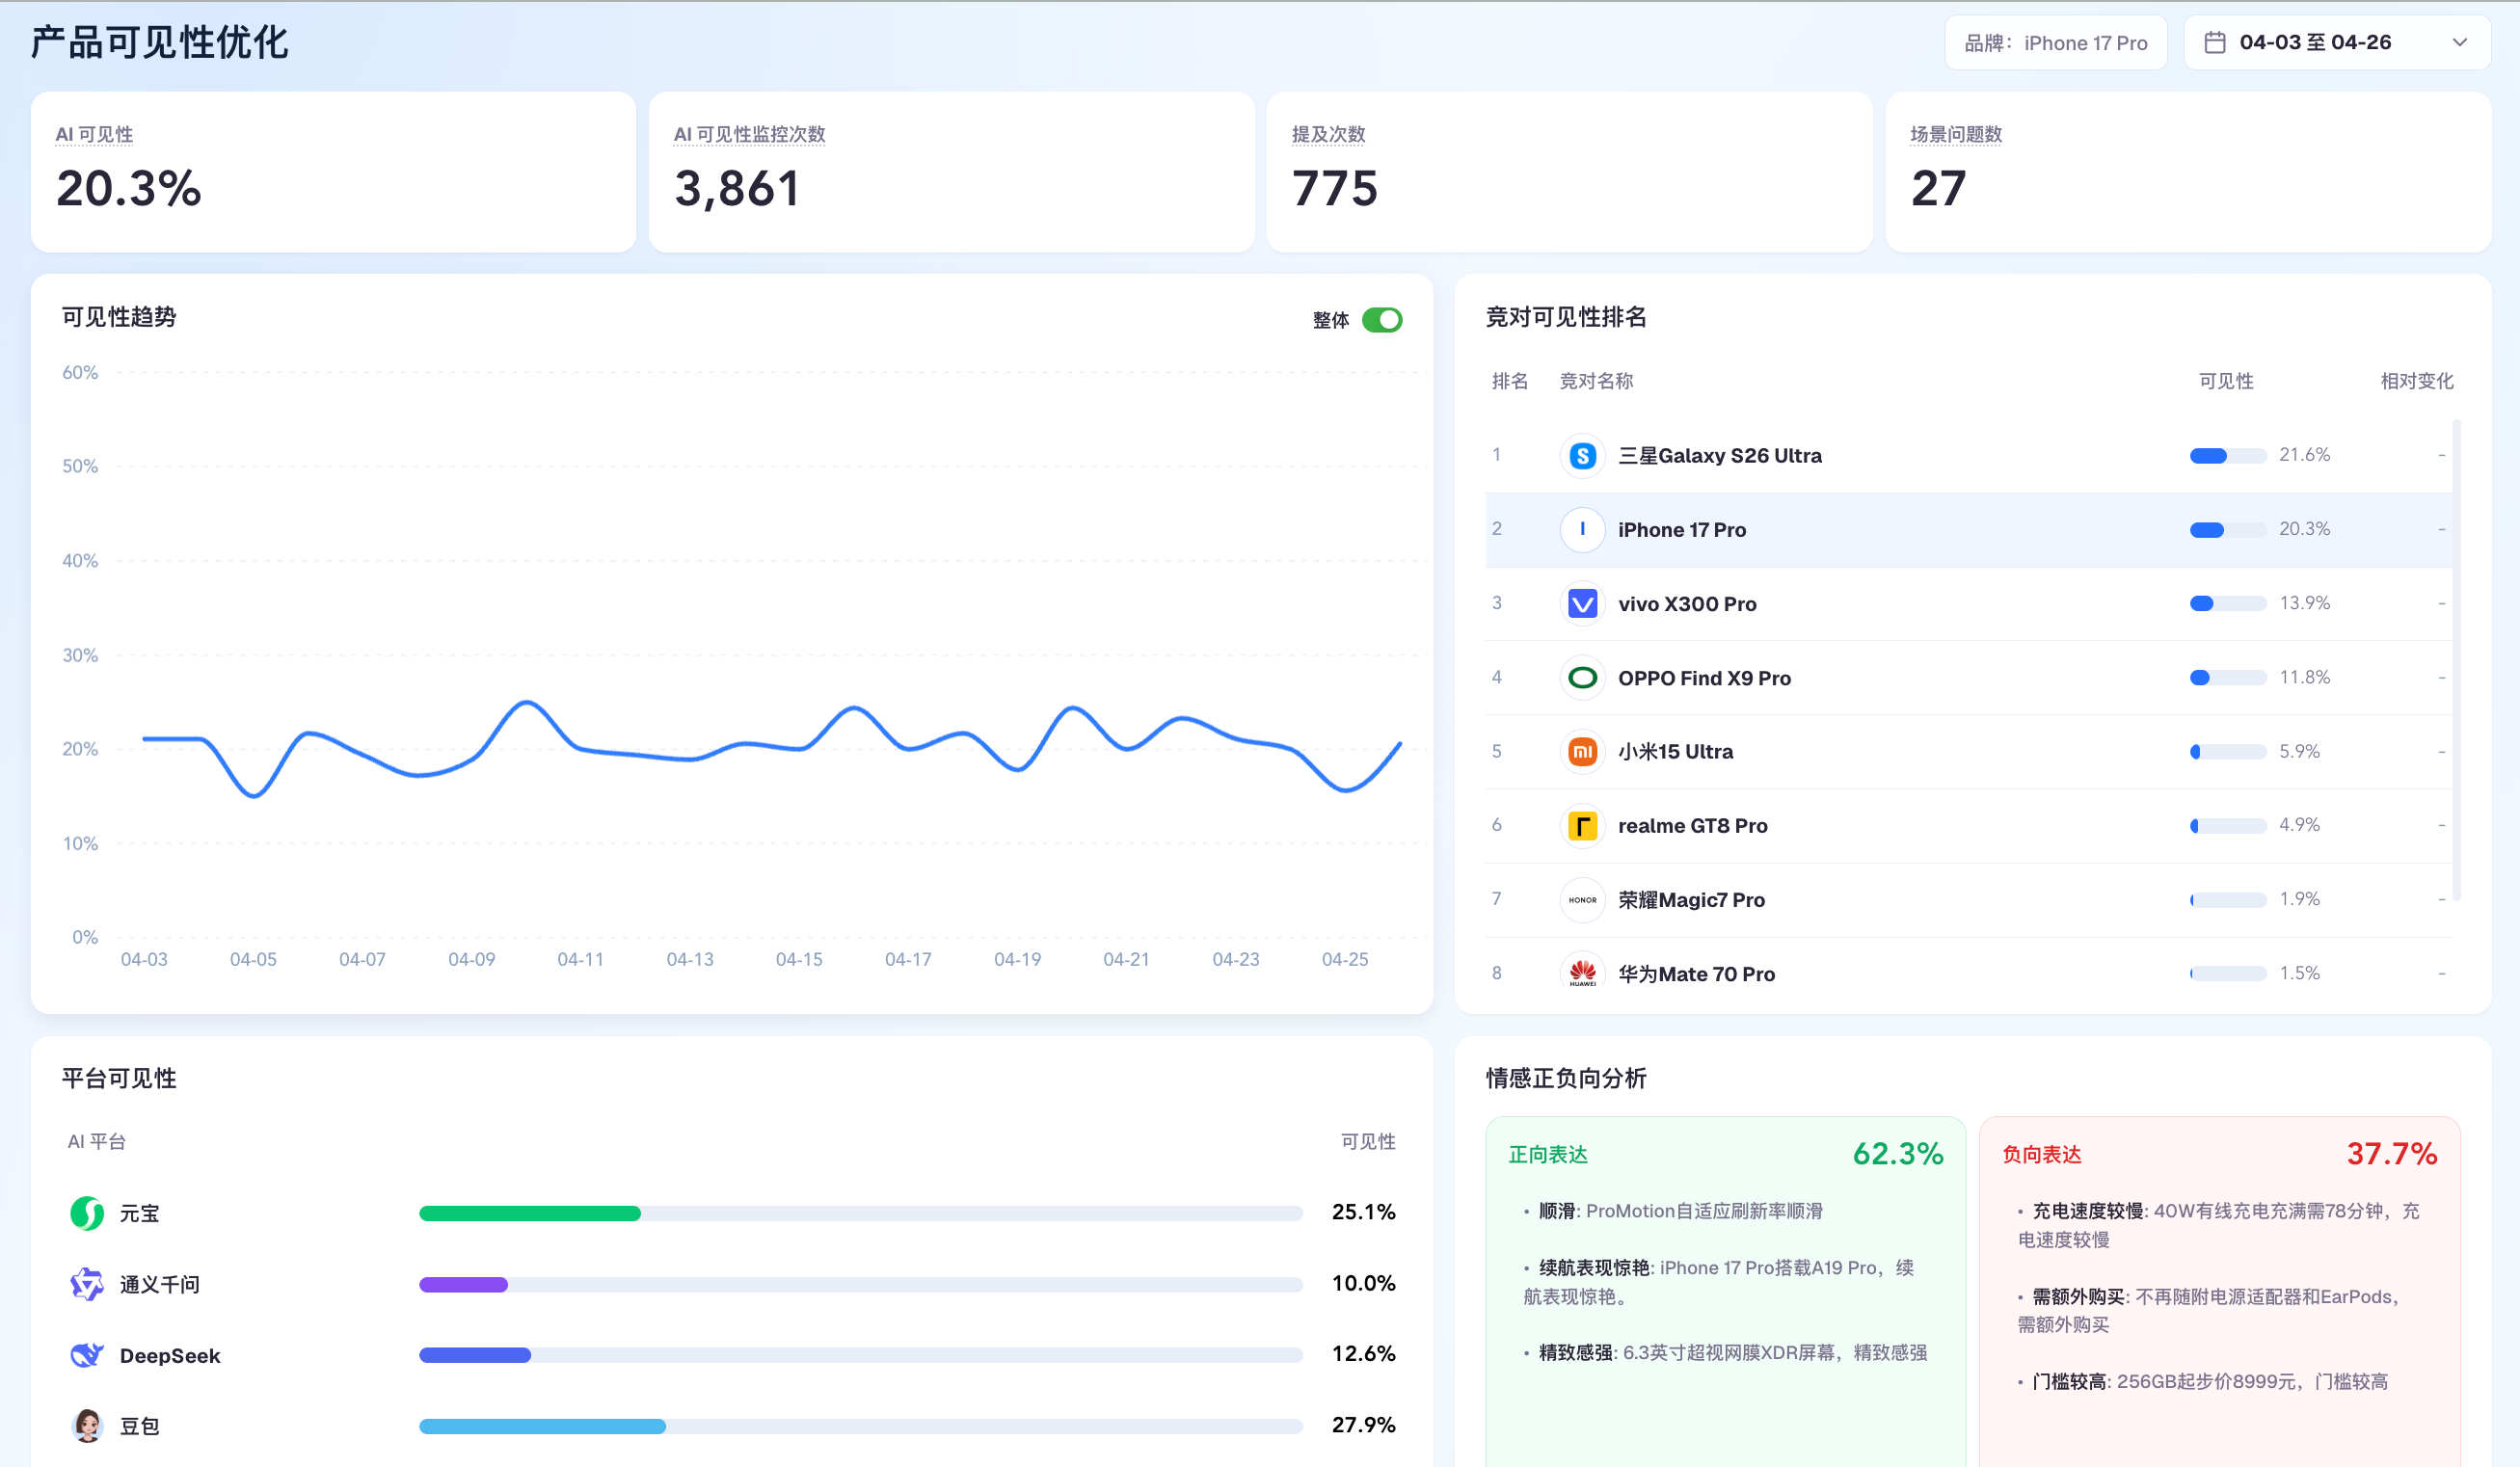Click the 竞对可见性排名 section title
Screen dimensions: 2520x1467
(1566, 317)
